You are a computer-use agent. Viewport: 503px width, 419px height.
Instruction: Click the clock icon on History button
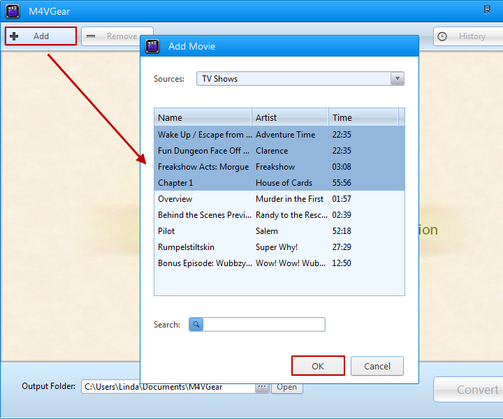pos(442,36)
